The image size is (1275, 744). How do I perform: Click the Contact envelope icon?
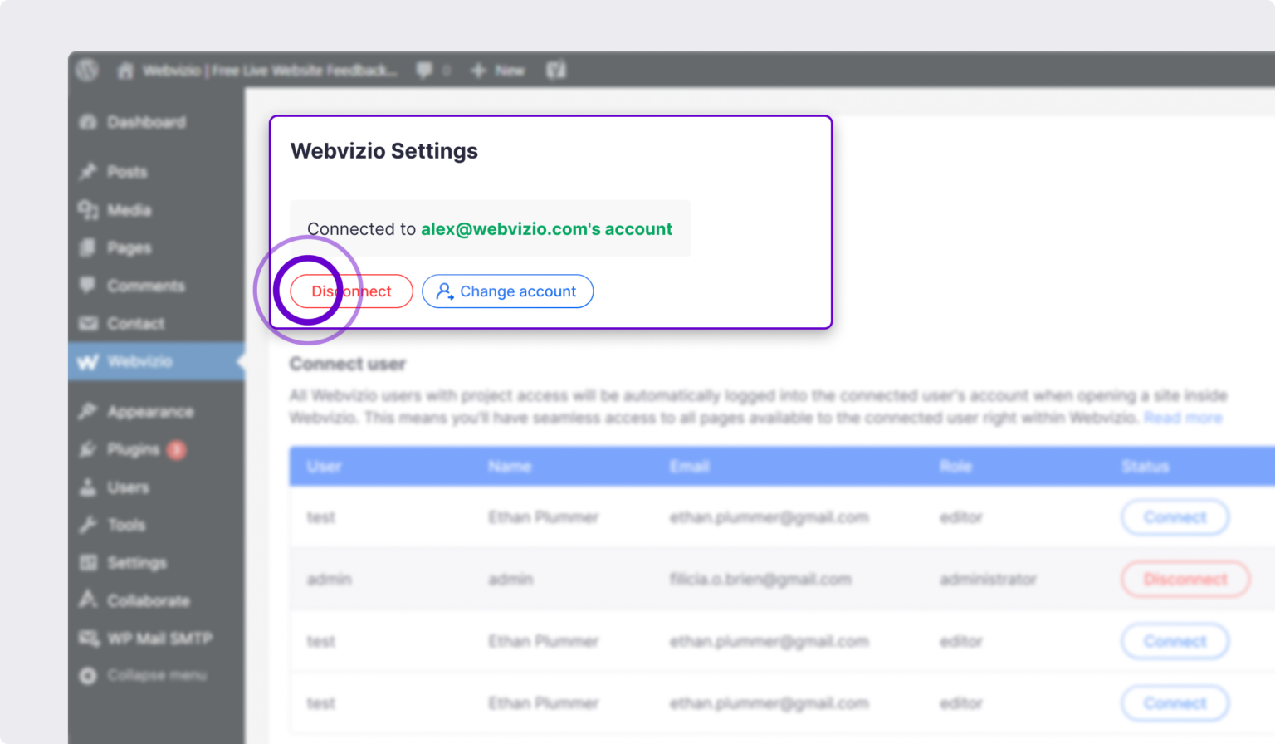pyautogui.click(x=89, y=323)
